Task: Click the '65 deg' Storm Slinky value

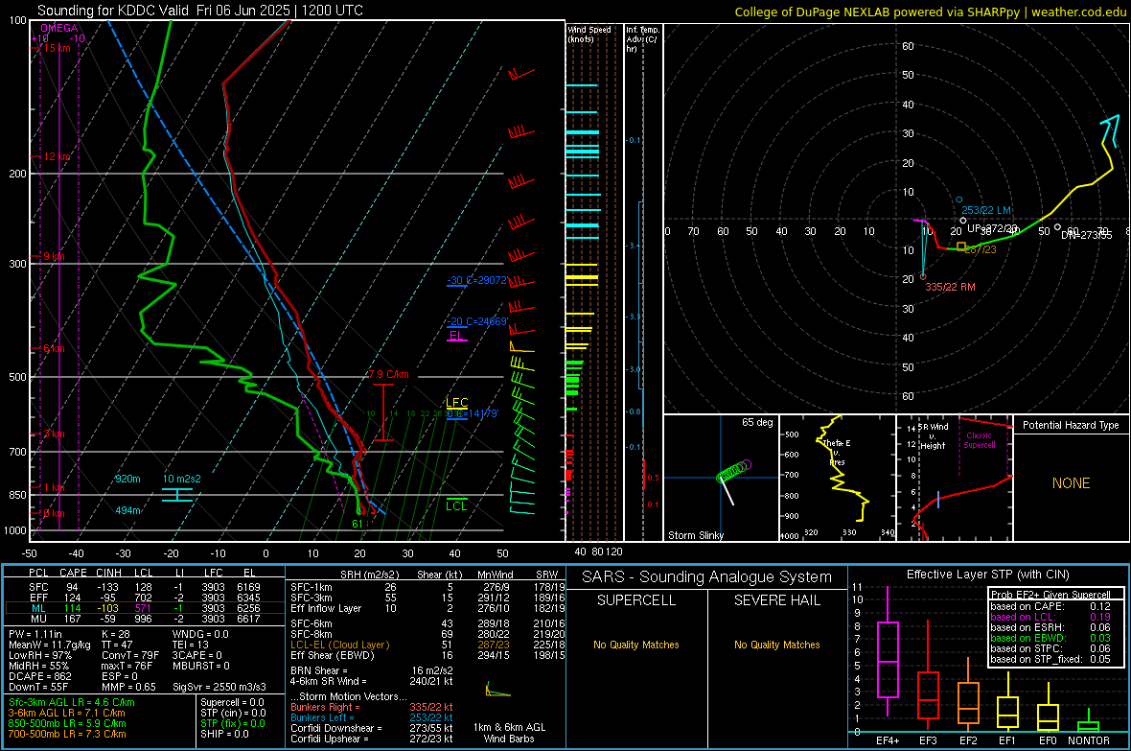Action: click(x=757, y=422)
